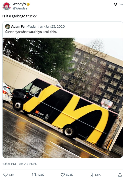The height and width of the screenshot is (179, 125).
Task: Open Adam Fyn's name in quoted tweet
Action: click(19, 27)
